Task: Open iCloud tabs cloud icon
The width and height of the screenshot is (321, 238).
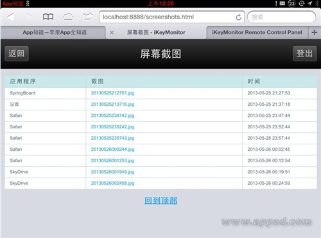Action: click(68, 17)
